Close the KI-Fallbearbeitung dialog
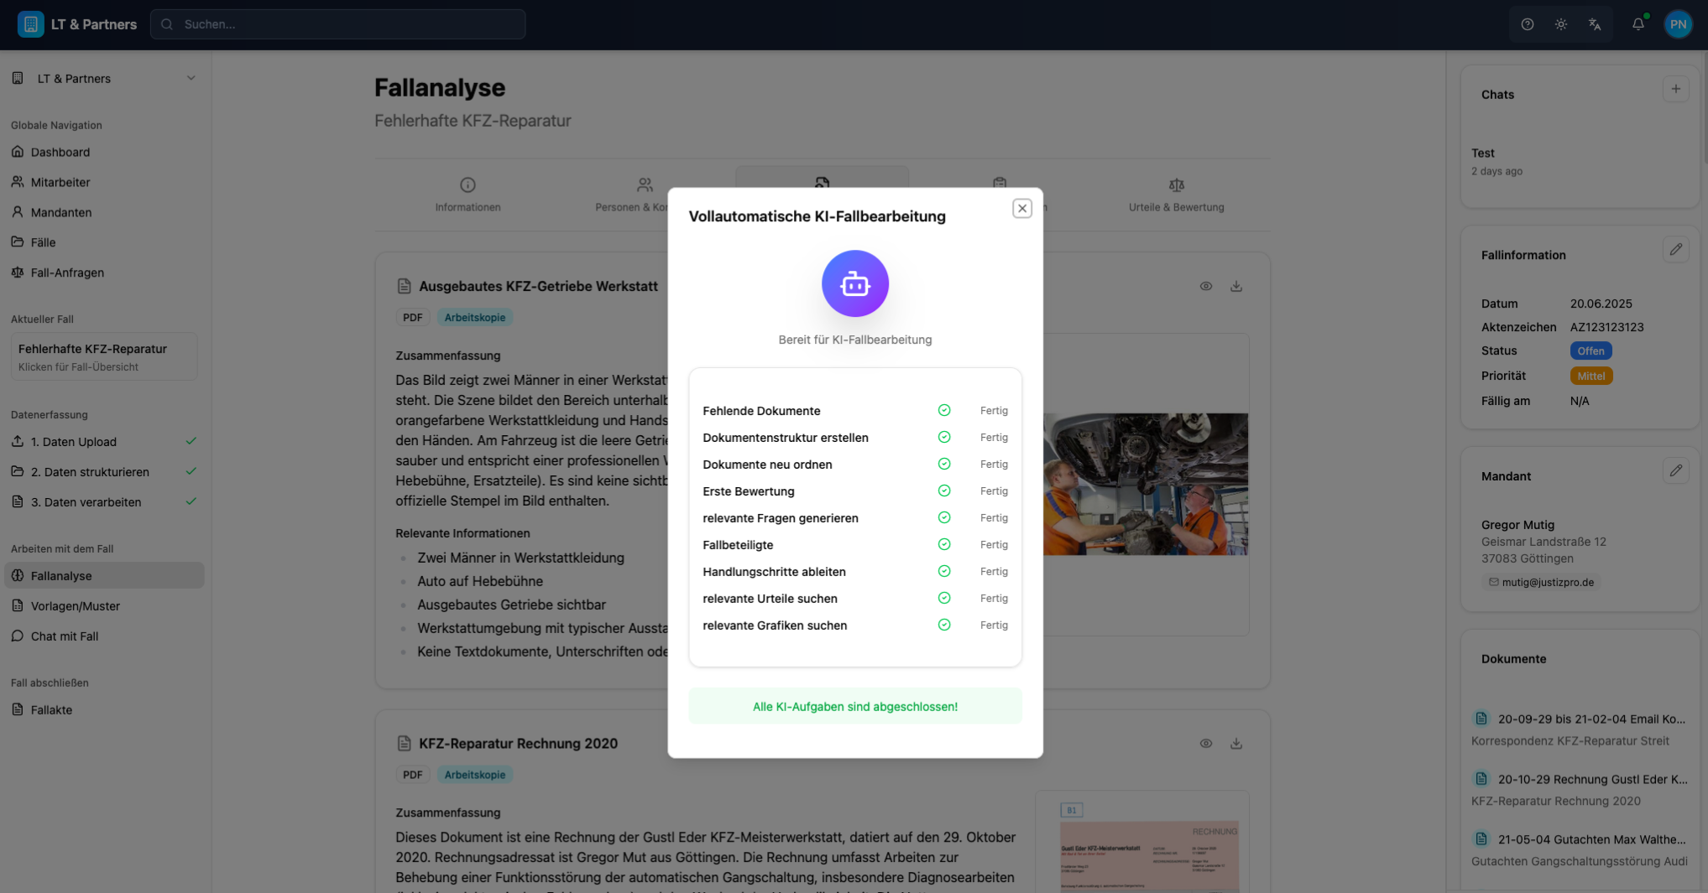Viewport: 1708px width, 893px height. [1021, 208]
